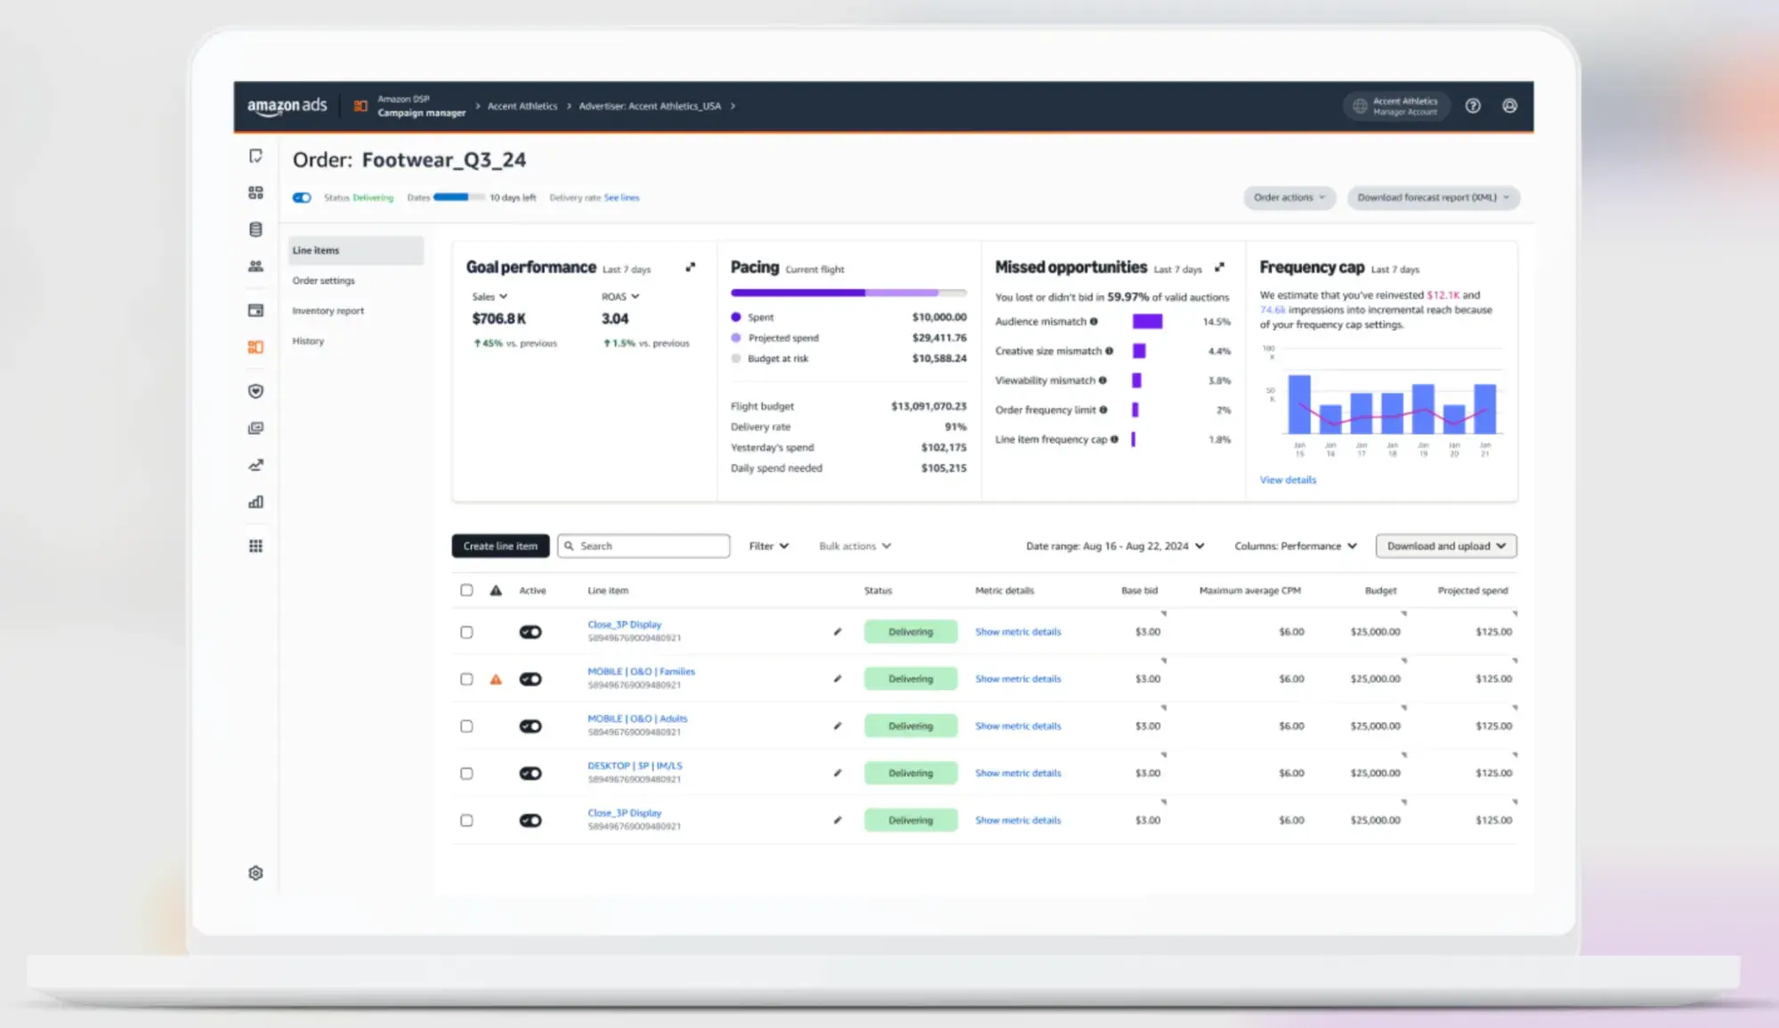Viewport: 1779px width, 1028px height.
Task: Open the Order actions dropdown
Action: pos(1289,197)
